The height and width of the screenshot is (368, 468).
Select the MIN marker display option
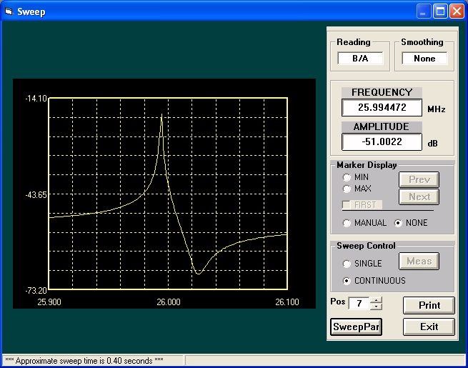pos(347,177)
